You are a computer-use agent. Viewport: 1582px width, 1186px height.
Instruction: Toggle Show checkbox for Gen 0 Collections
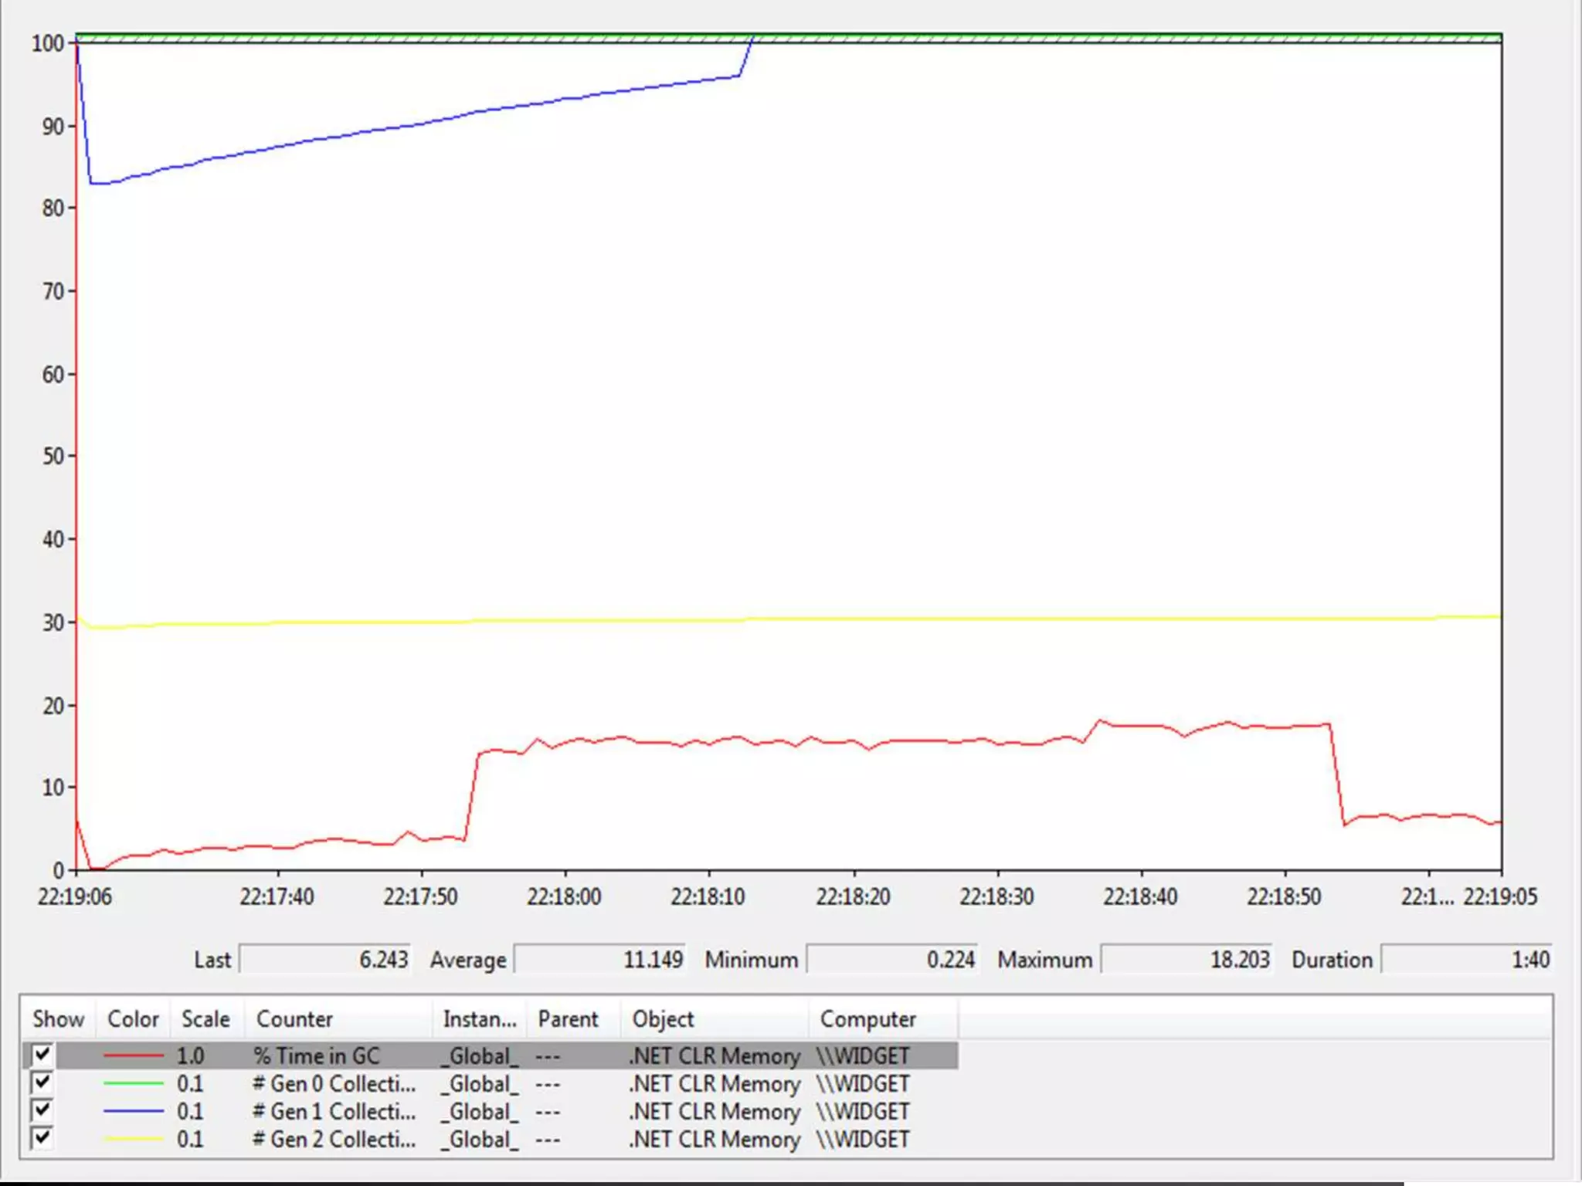coord(42,1083)
